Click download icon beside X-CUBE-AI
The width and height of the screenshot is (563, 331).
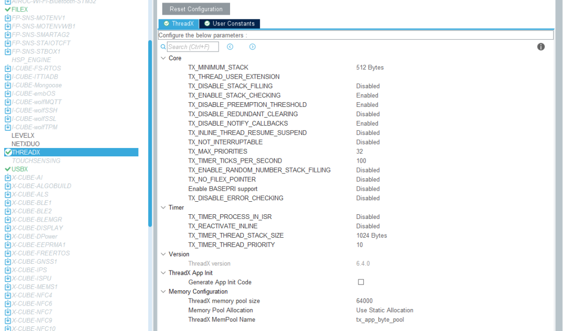7,178
